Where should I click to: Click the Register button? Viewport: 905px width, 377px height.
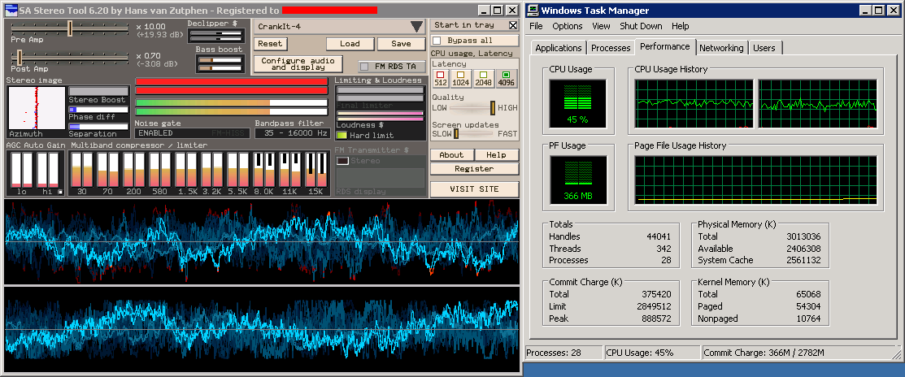(474, 169)
